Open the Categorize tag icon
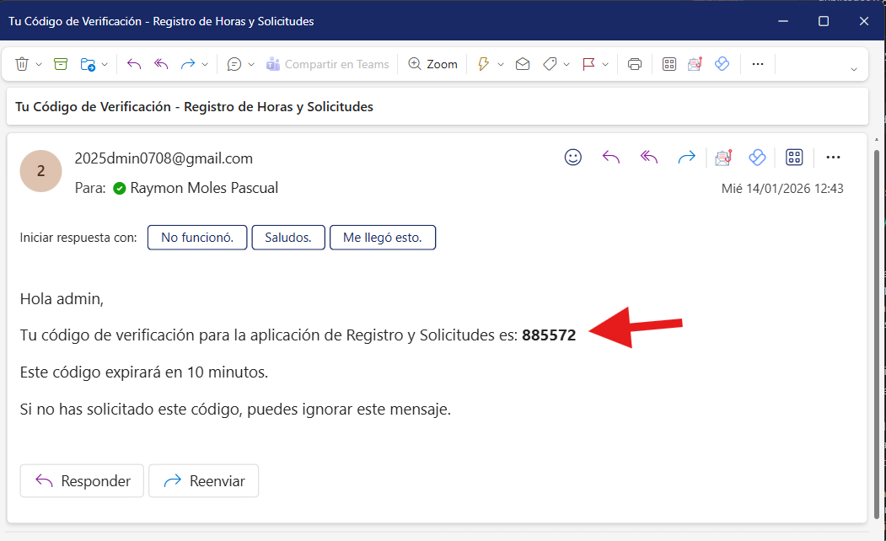The height and width of the screenshot is (541, 886). (549, 63)
